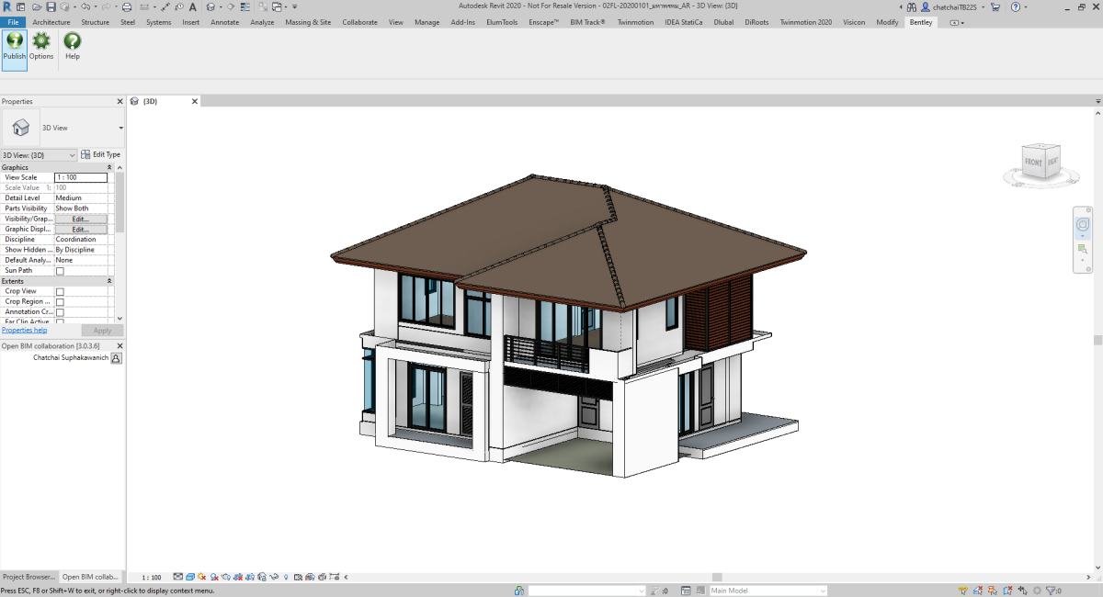
Task: Open Visual Style options in view control bar
Action: point(190,577)
